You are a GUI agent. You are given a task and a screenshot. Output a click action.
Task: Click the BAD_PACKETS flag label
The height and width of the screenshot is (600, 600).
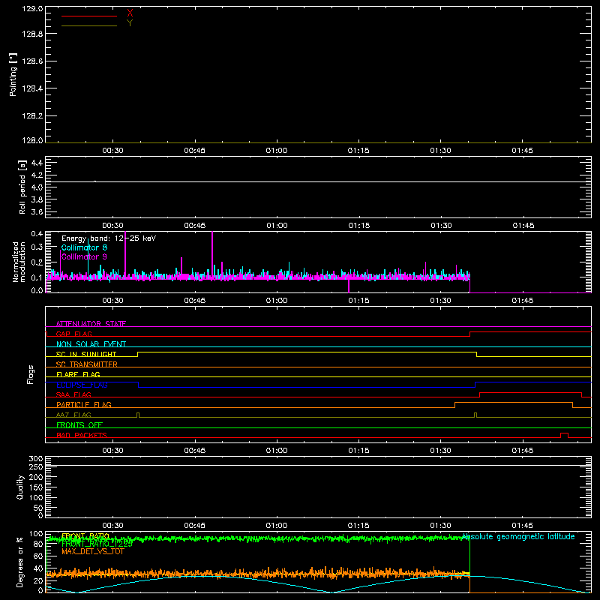pos(82,435)
